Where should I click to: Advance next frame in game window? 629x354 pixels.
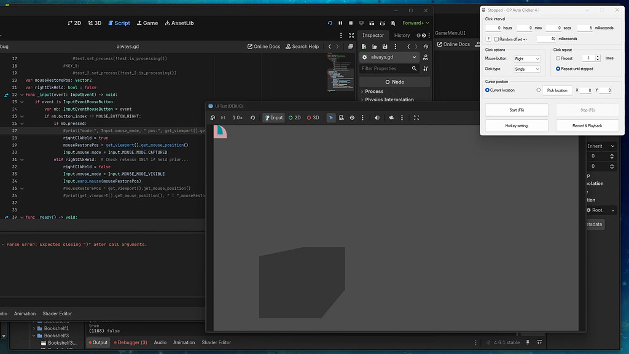click(x=223, y=117)
